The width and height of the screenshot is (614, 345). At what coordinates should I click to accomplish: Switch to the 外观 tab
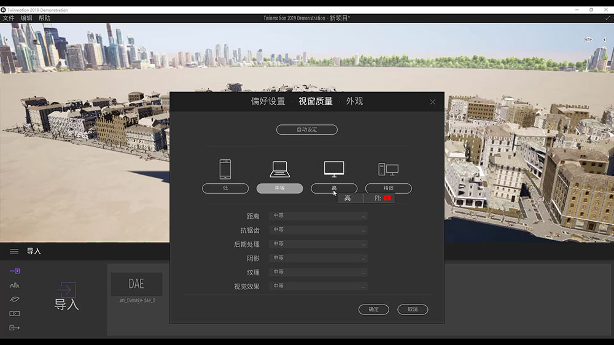click(354, 101)
